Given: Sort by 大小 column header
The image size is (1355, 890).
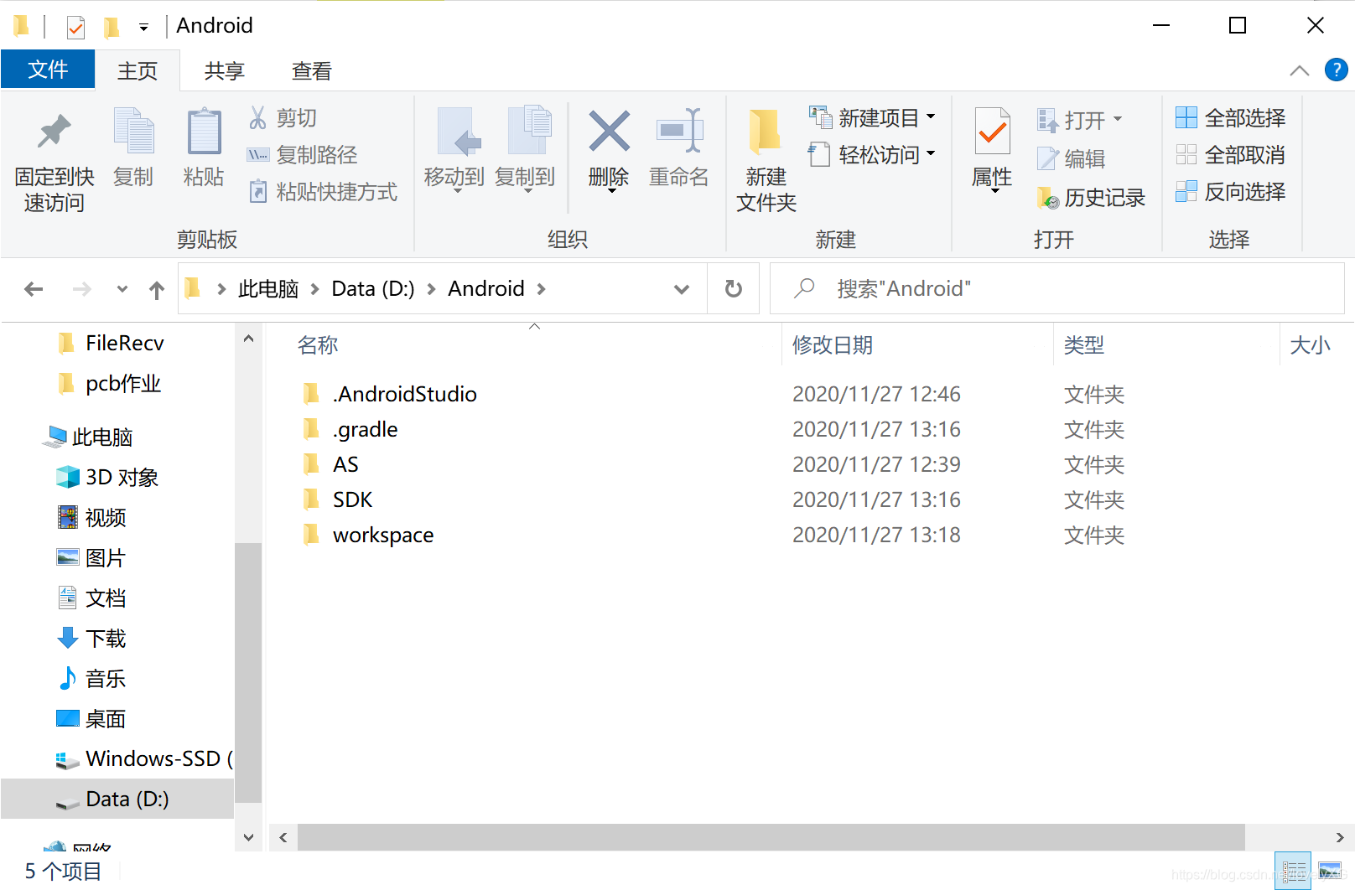Looking at the screenshot, I should coord(1310,345).
